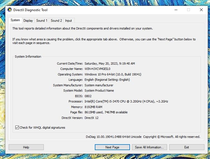Click Save All Information button
The image size is (210, 159).
point(149,147)
